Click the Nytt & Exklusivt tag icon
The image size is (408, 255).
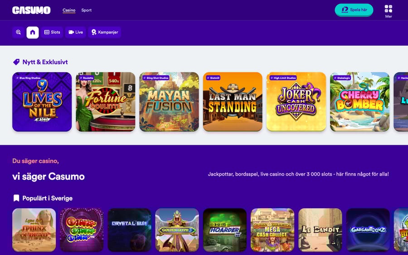tap(16, 62)
